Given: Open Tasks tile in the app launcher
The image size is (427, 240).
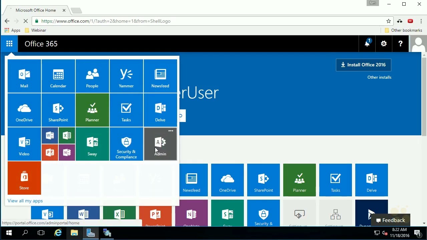Looking at the screenshot, I should [x=126, y=110].
